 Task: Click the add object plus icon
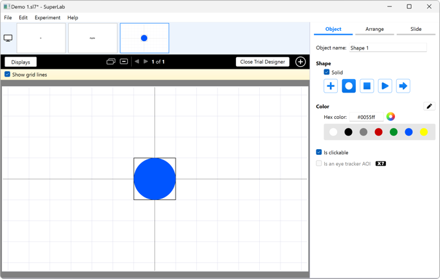(300, 62)
